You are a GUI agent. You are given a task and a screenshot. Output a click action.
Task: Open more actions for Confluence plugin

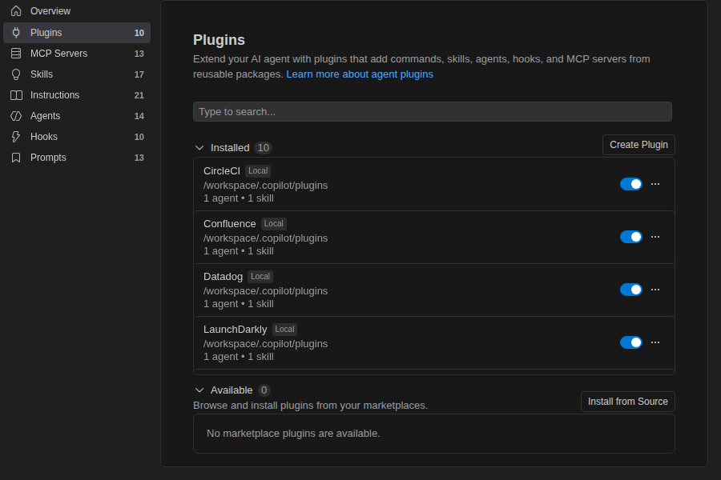tap(655, 237)
